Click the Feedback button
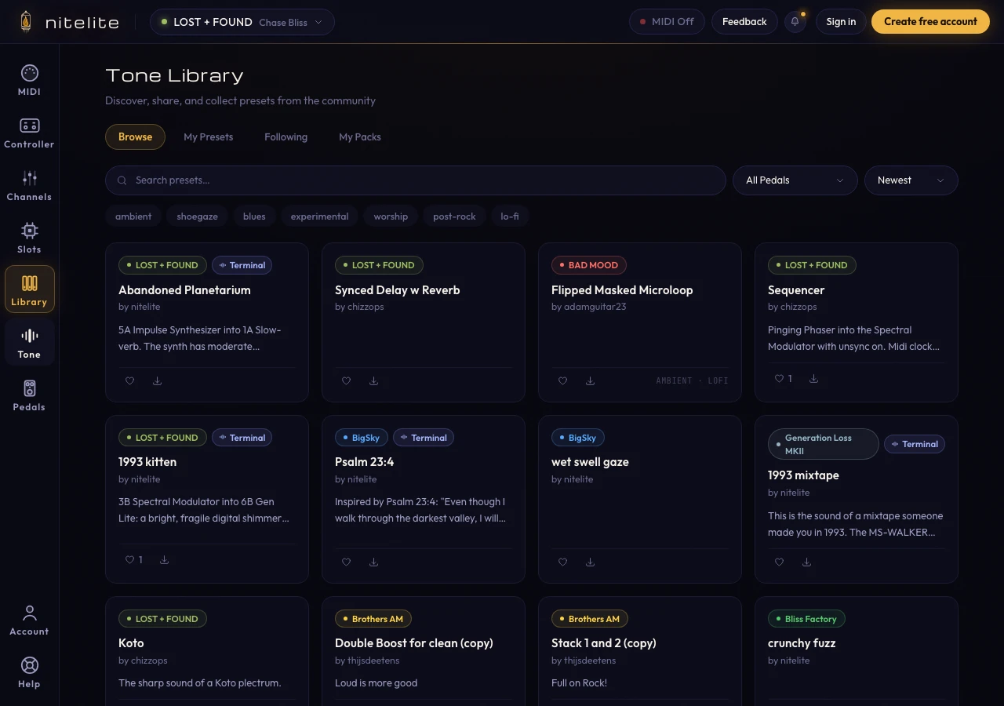Screen dimensions: 1004x706 point(744,22)
